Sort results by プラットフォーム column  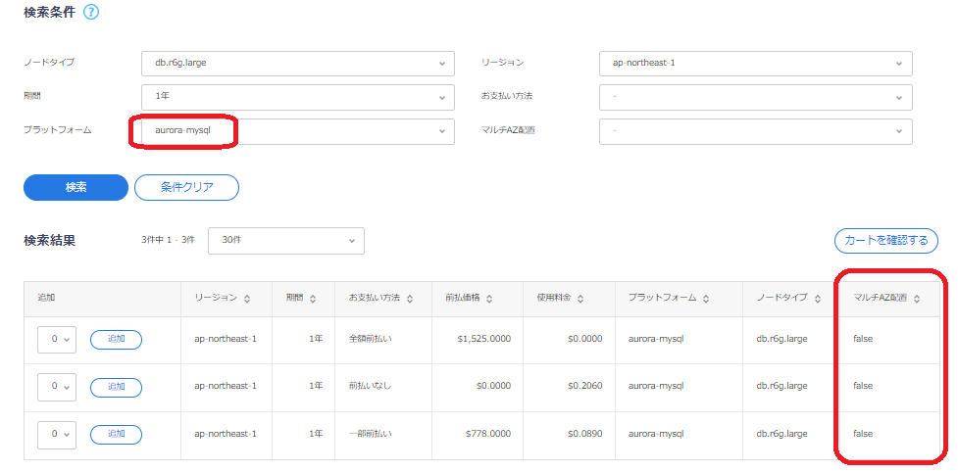[706, 299]
